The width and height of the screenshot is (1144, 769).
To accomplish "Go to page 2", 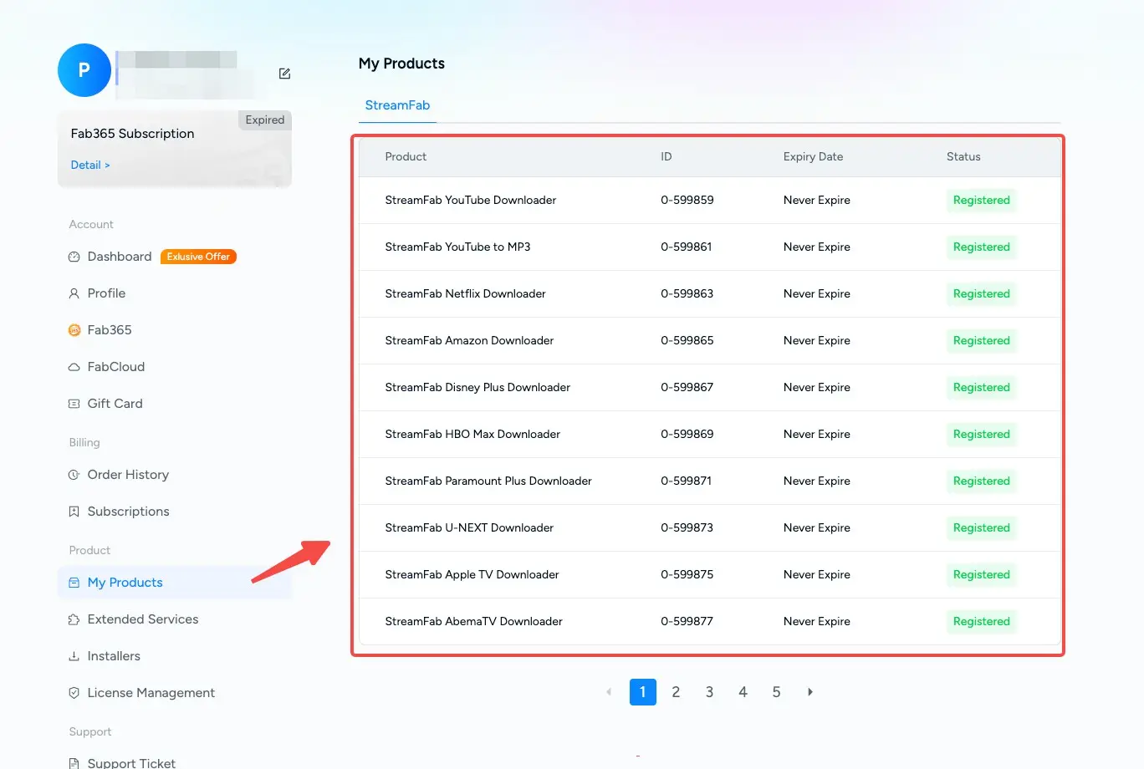I will [x=676, y=692].
